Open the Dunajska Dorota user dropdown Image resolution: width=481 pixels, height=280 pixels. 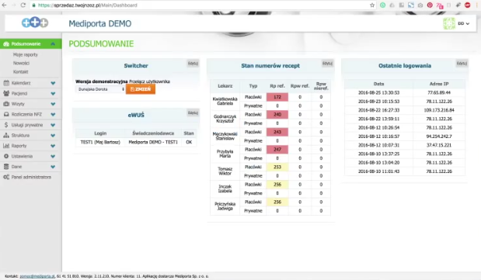(x=100, y=89)
